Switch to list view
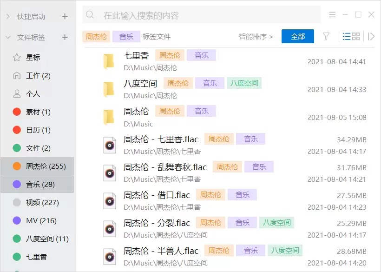Screen dimensions: 381x272 pyautogui.click(x=347, y=36)
